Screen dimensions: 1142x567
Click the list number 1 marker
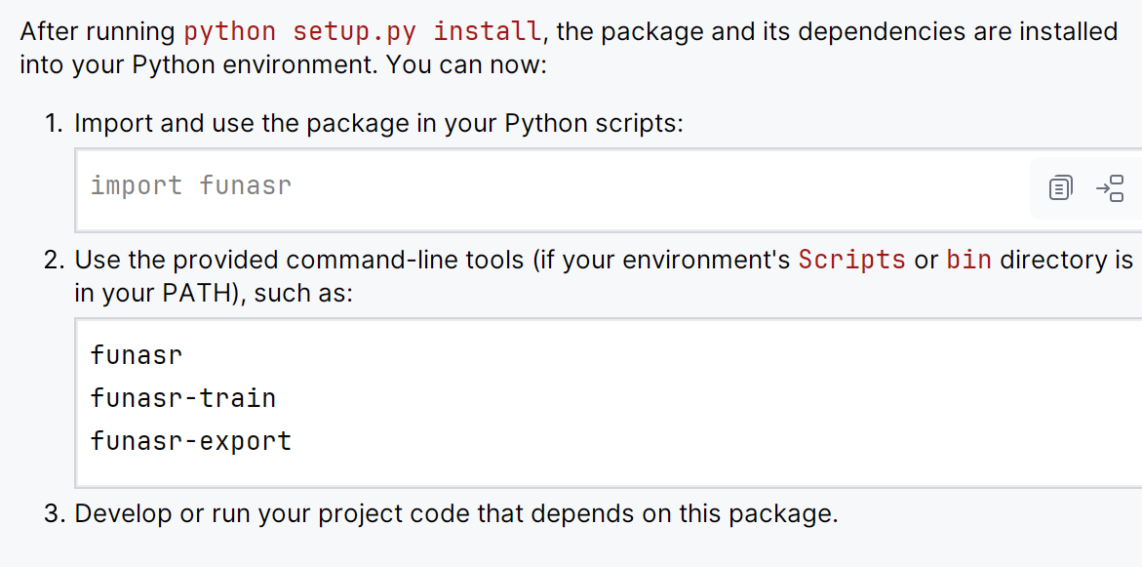pos(53,124)
